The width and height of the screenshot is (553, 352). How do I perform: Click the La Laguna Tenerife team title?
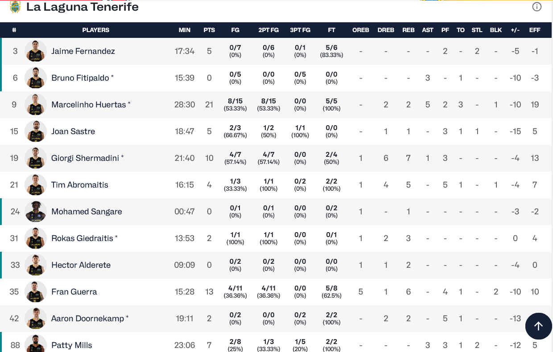click(x=83, y=7)
